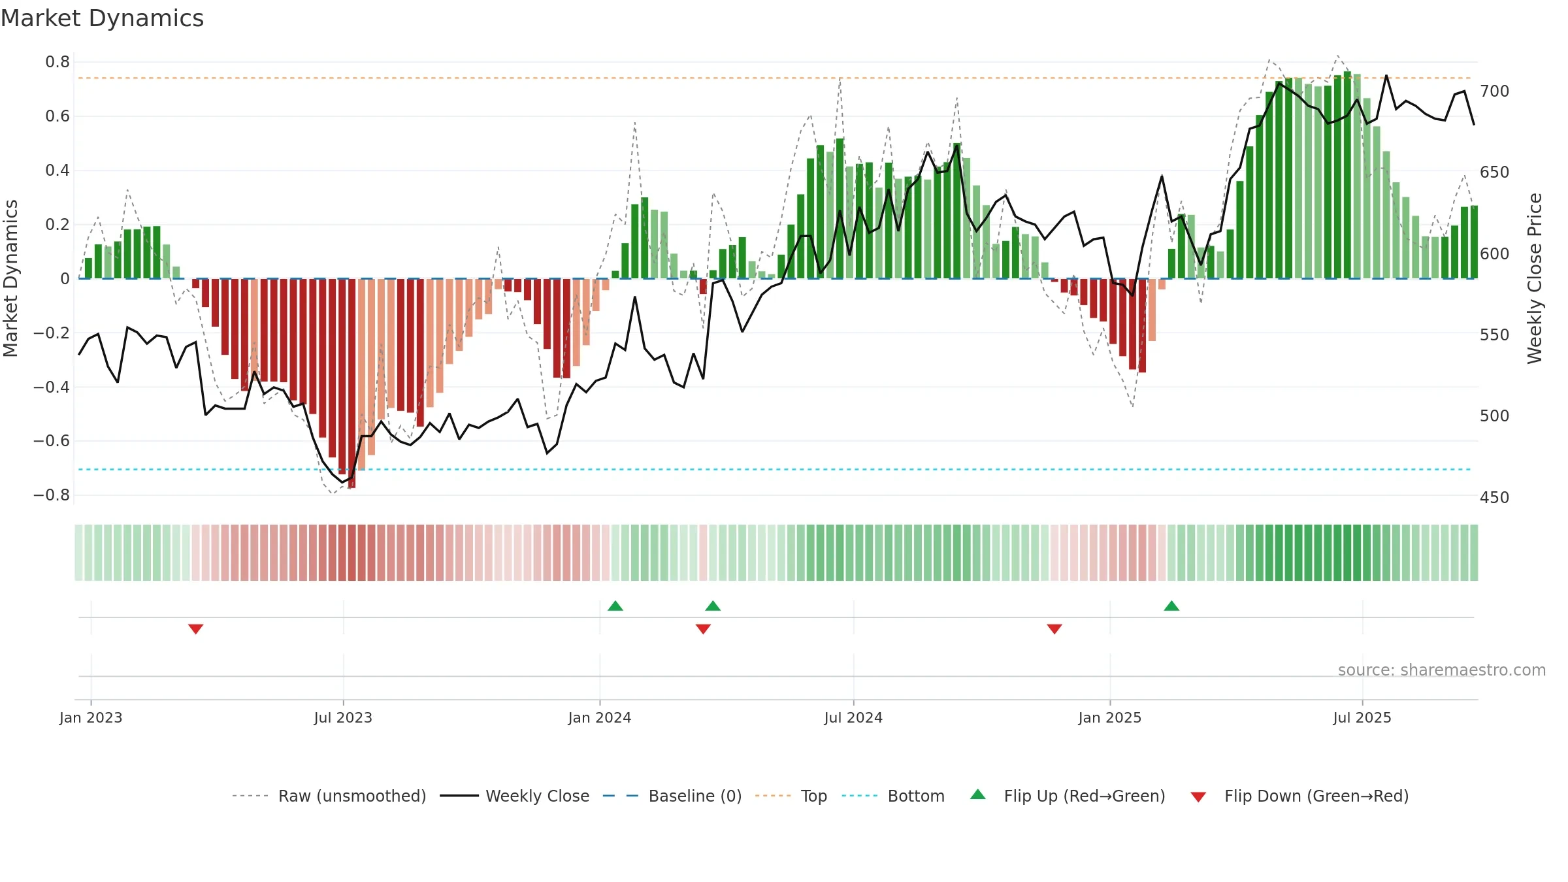The width and height of the screenshot is (1568, 882).
Task: Click the −0.8 left axis tick label
Action: (x=52, y=495)
